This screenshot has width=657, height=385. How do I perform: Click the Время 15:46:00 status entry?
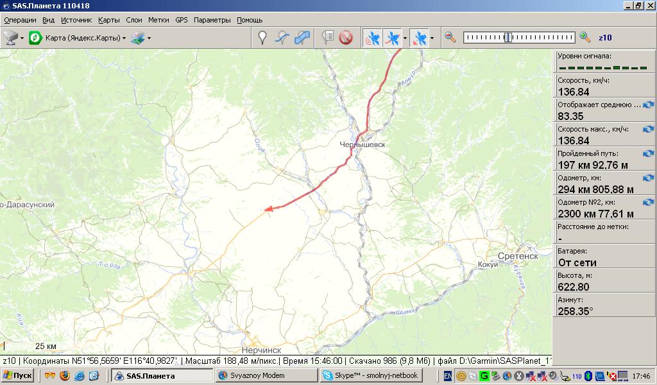point(312,361)
